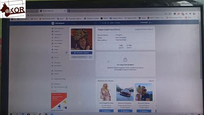The height and width of the screenshot is (115, 204).
Task: Click the red extension icon in Chrome toolbar
Action: [178, 14]
